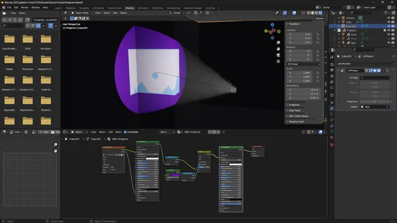397x223 pixels.
Task: Click the viewport zoom magnifier gizmo
Action: (x=279, y=43)
